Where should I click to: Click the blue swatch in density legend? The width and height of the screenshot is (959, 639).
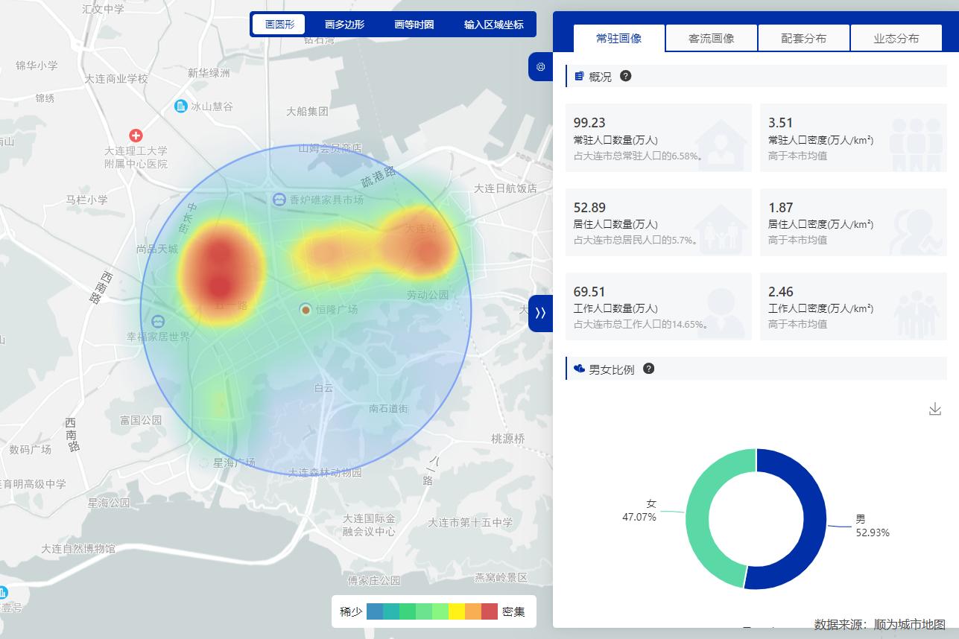375,611
